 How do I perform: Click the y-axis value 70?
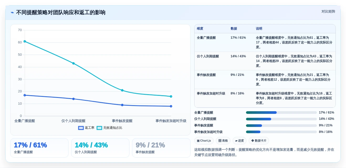click(x=20, y=30)
